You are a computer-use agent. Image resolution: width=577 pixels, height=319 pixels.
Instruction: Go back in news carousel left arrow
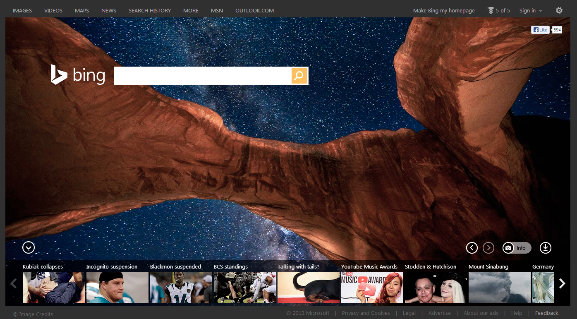[13, 283]
